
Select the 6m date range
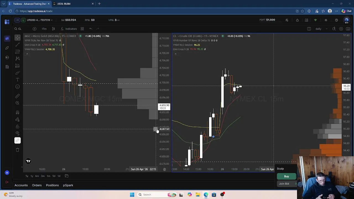[x=37, y=176]
